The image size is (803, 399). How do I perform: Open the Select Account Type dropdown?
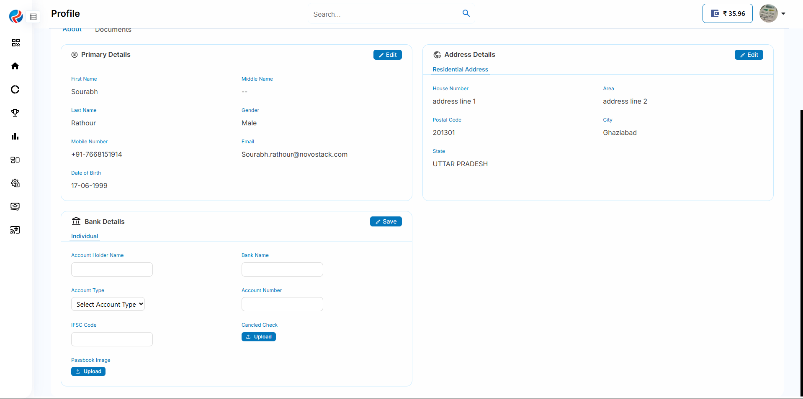click(x=108, y=304)
